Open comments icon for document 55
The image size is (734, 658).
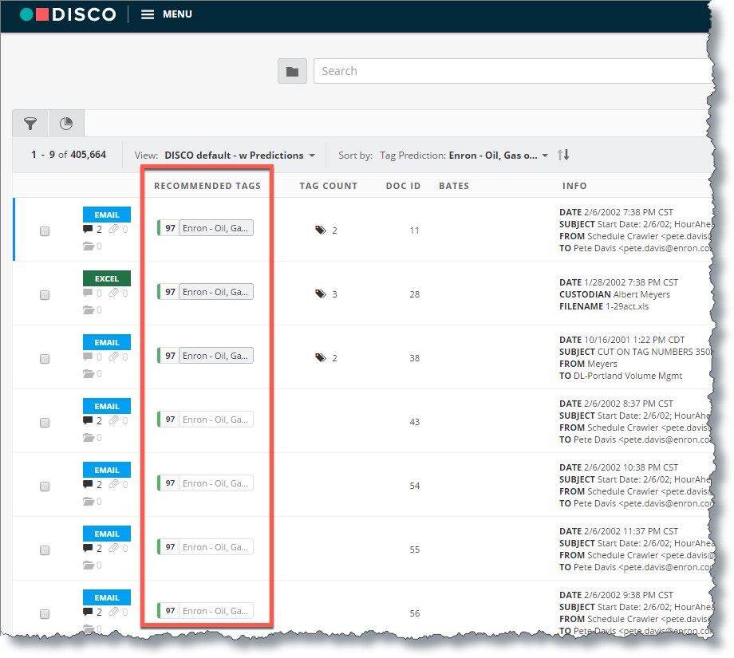[88, 548]
